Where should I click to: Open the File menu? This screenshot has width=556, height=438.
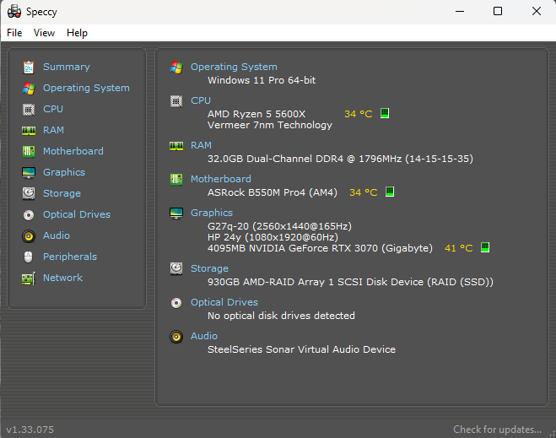tap(14, 33)
